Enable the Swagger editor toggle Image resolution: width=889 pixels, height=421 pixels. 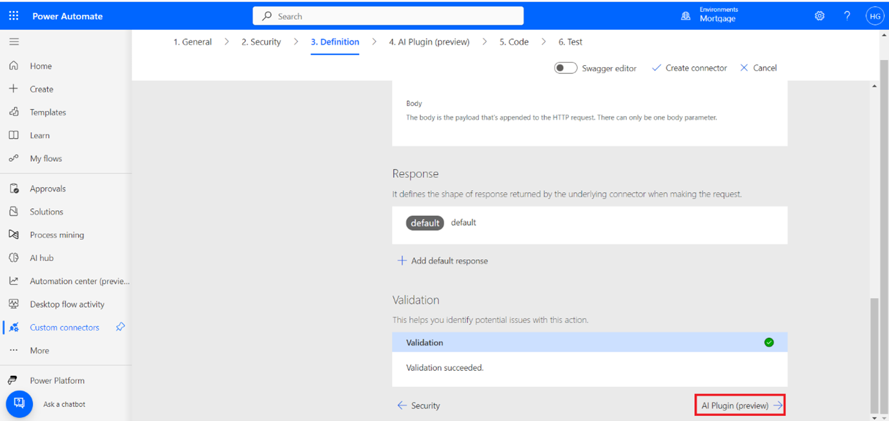566,68
